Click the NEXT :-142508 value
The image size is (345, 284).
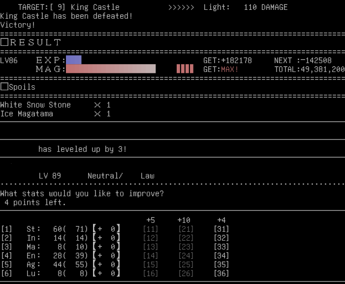click(303, 61)
